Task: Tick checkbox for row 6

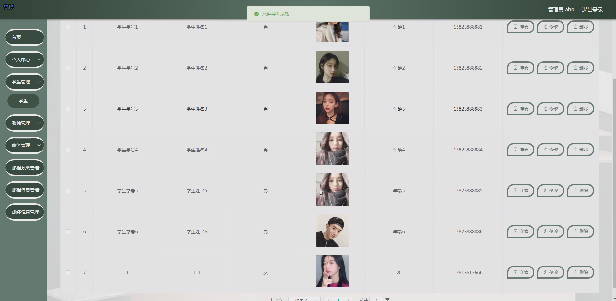Action: tap(68, 232)
